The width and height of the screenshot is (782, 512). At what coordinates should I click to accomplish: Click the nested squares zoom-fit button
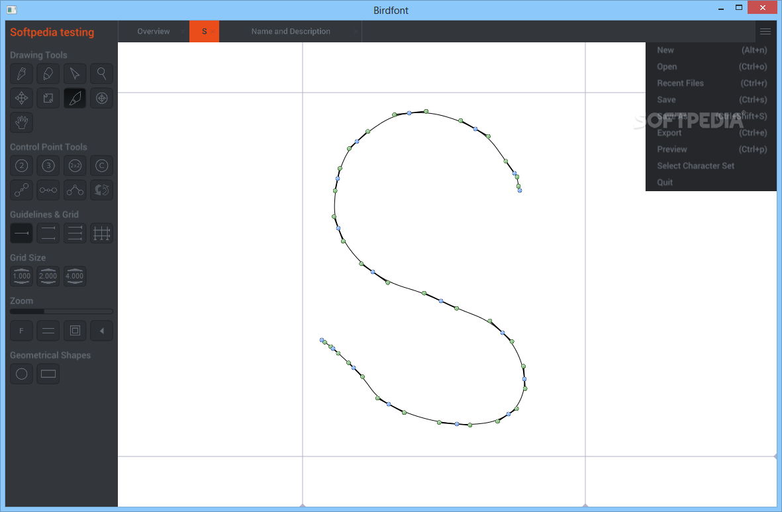75,331
